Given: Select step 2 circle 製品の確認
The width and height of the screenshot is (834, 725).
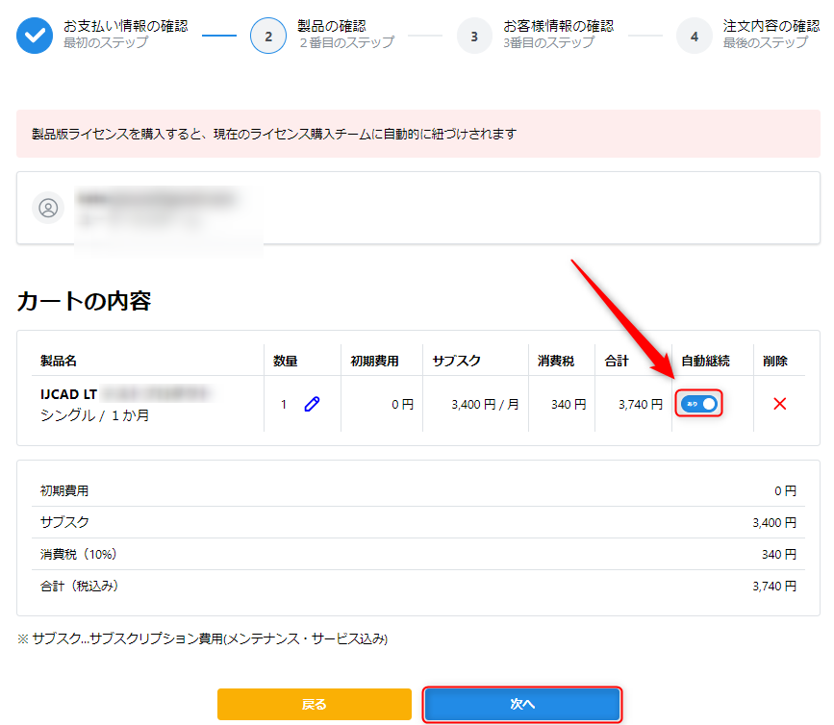Looking at the screenshot, I should click(x=268, y=36).
